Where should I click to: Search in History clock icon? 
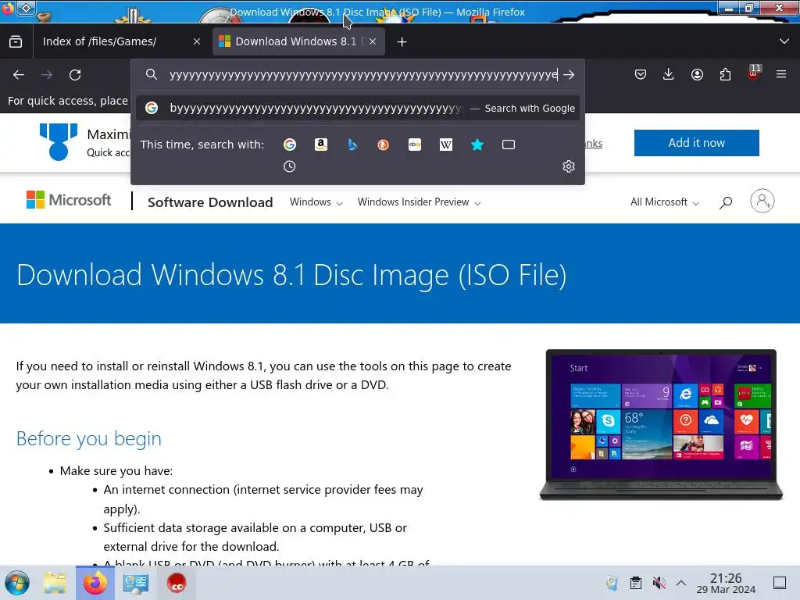[x=289, y=166]
